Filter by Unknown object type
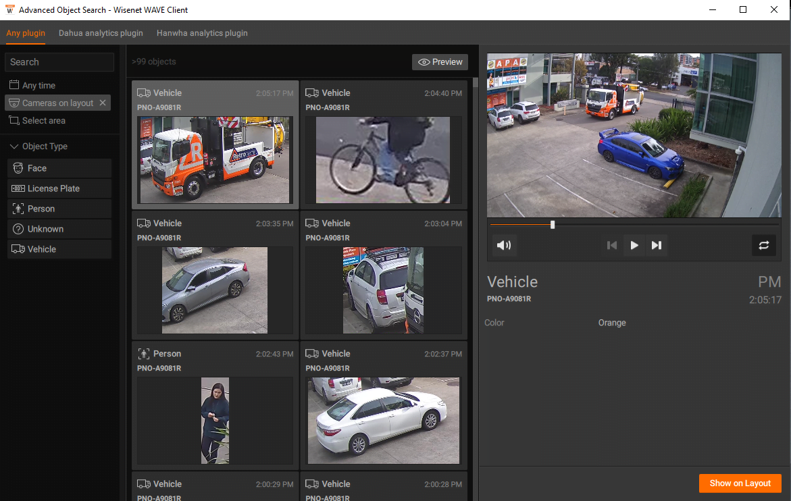This screenshot has height=501, width=791. tap(59, 229)
